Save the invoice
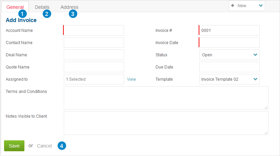The width and height of the screenshot is (280, 156). point(14,146)
